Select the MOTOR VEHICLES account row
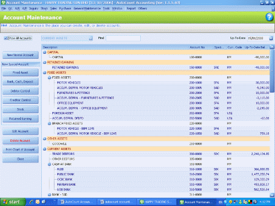This screenshot has width=275, height=206. tap(156, 83)
